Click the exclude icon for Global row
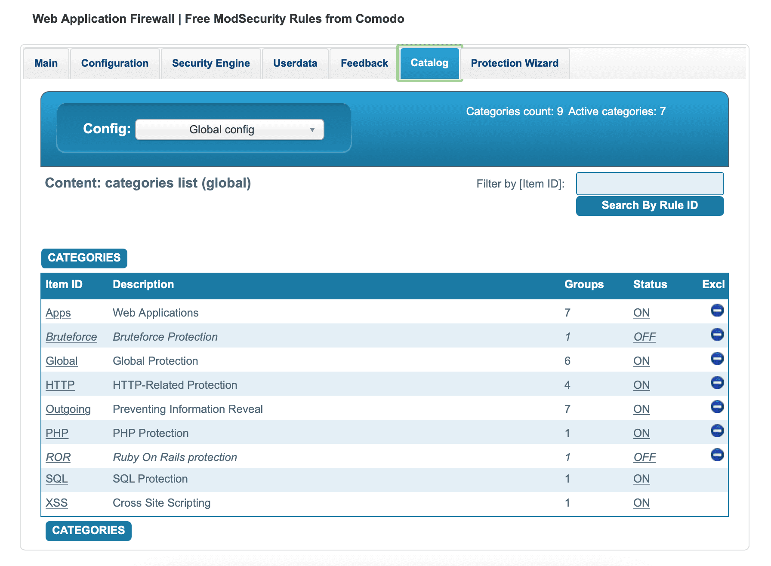Viewport: 771px width, 566px height. point(717,358)
